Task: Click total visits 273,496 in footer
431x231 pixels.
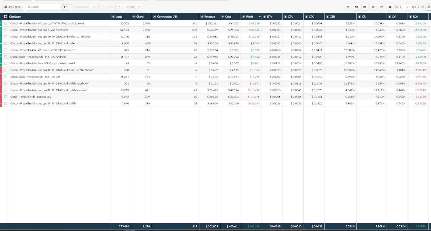Action: [x=124, y=226]
